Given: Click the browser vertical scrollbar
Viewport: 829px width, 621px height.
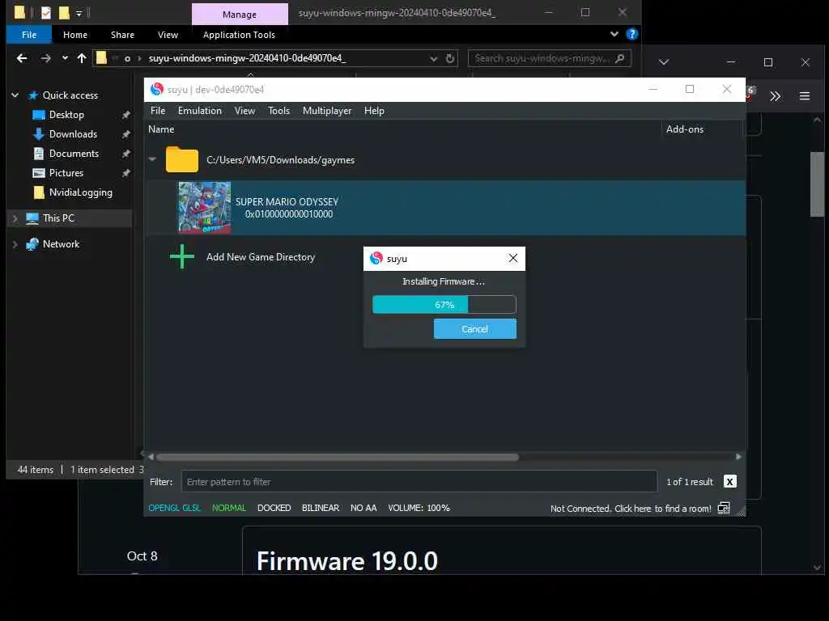Looking at the screenshot, I should [x=817, y=184].
